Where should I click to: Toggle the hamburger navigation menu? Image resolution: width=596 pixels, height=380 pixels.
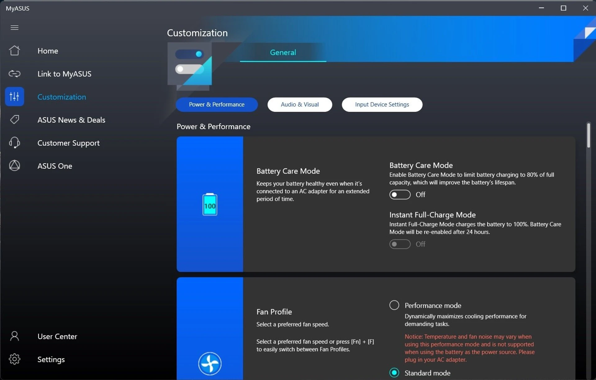[14, 28]
